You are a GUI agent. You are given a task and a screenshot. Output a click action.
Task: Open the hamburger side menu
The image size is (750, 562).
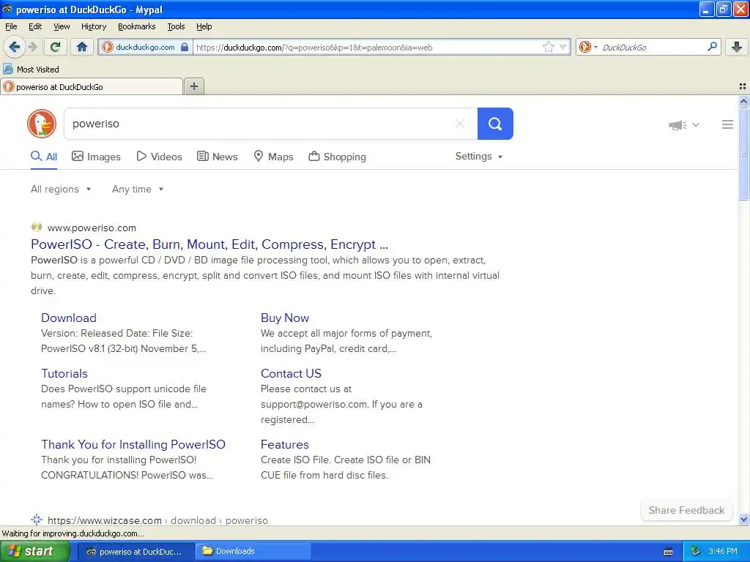(x=727, y=124)
